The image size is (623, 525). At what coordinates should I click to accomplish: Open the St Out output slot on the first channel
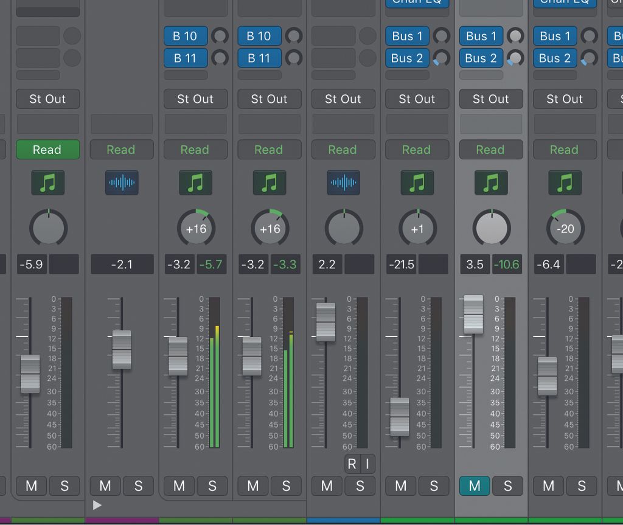coord(47,99)
